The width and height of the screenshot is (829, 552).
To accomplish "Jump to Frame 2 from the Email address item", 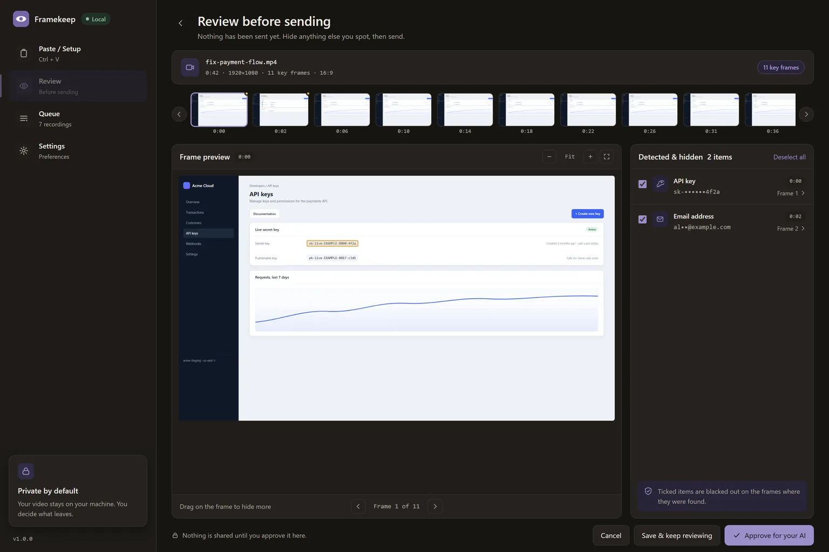I will coord(791,229).
